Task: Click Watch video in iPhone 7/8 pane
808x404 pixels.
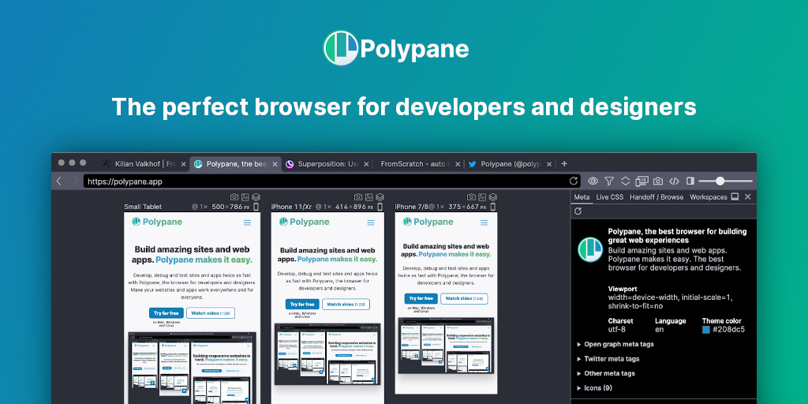Action: (x=464, y=298)
